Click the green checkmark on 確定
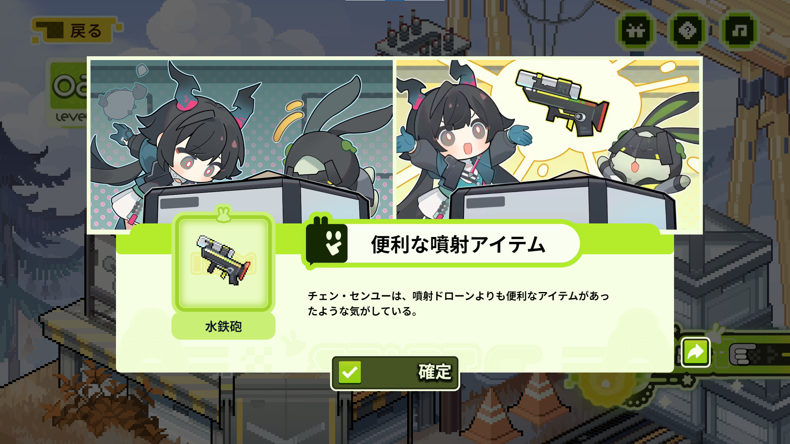The width and height of the screenshot is (790, 444). pos(350,373)
